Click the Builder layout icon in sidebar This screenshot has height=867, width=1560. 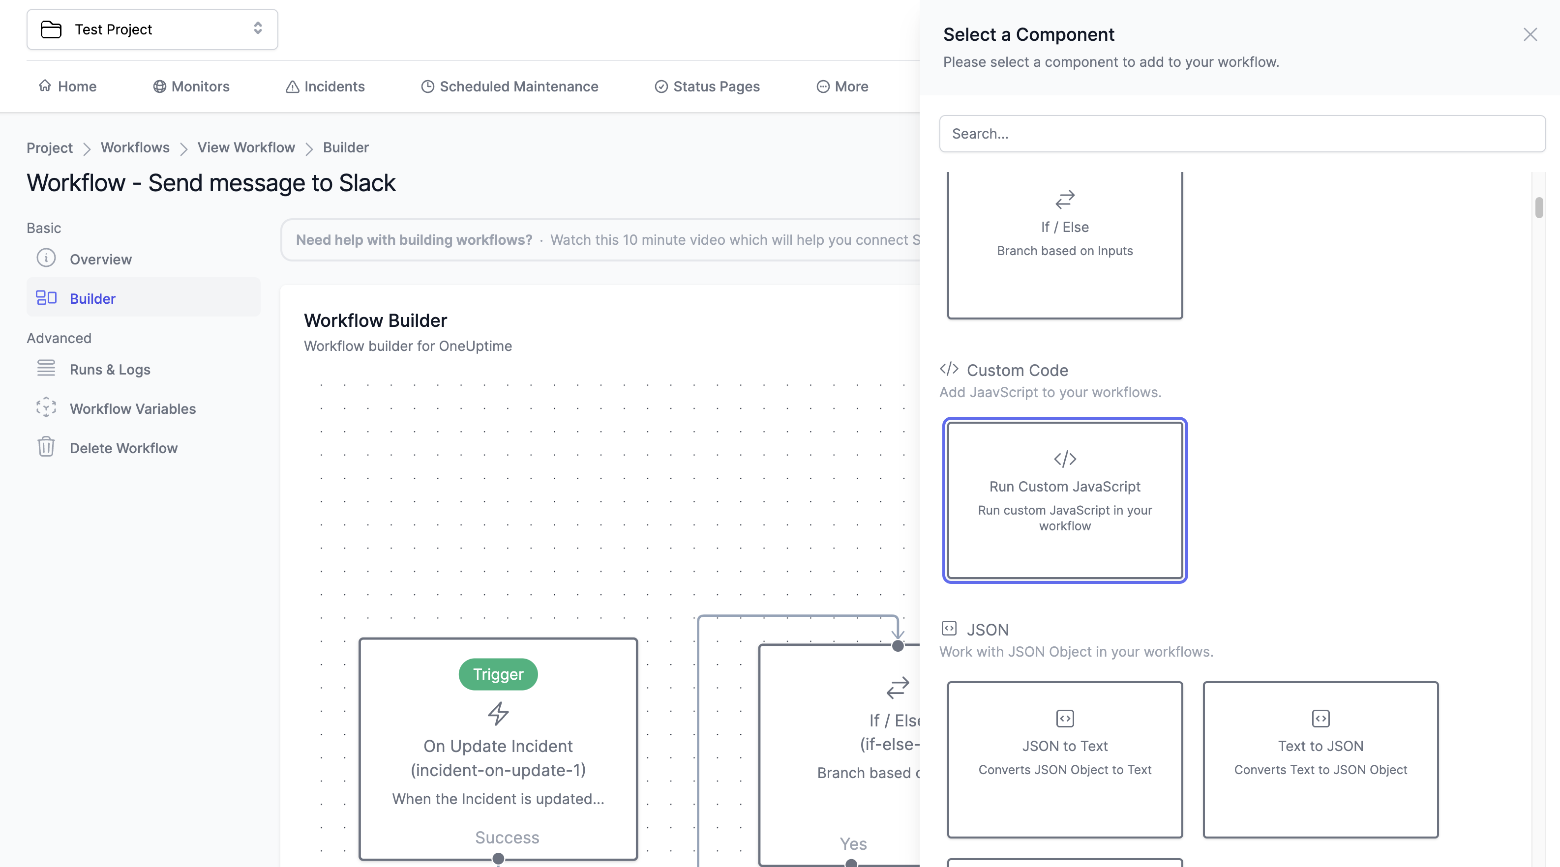click(46, 298)
